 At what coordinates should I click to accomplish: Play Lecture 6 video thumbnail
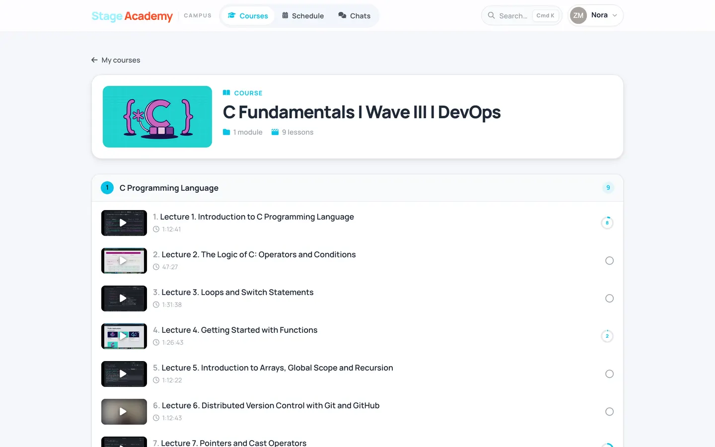click(124, 412)
